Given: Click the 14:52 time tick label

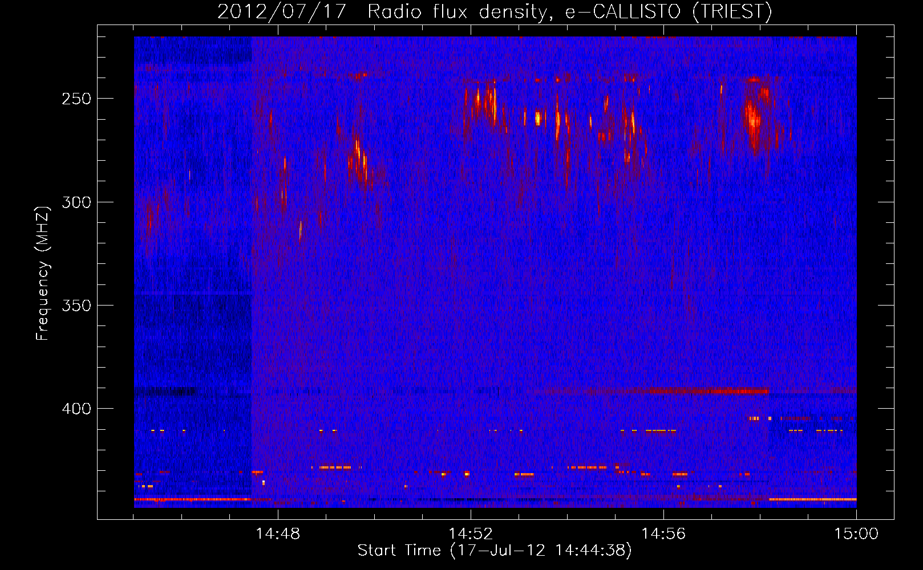Looking at the screenshot, I should 471,534.
